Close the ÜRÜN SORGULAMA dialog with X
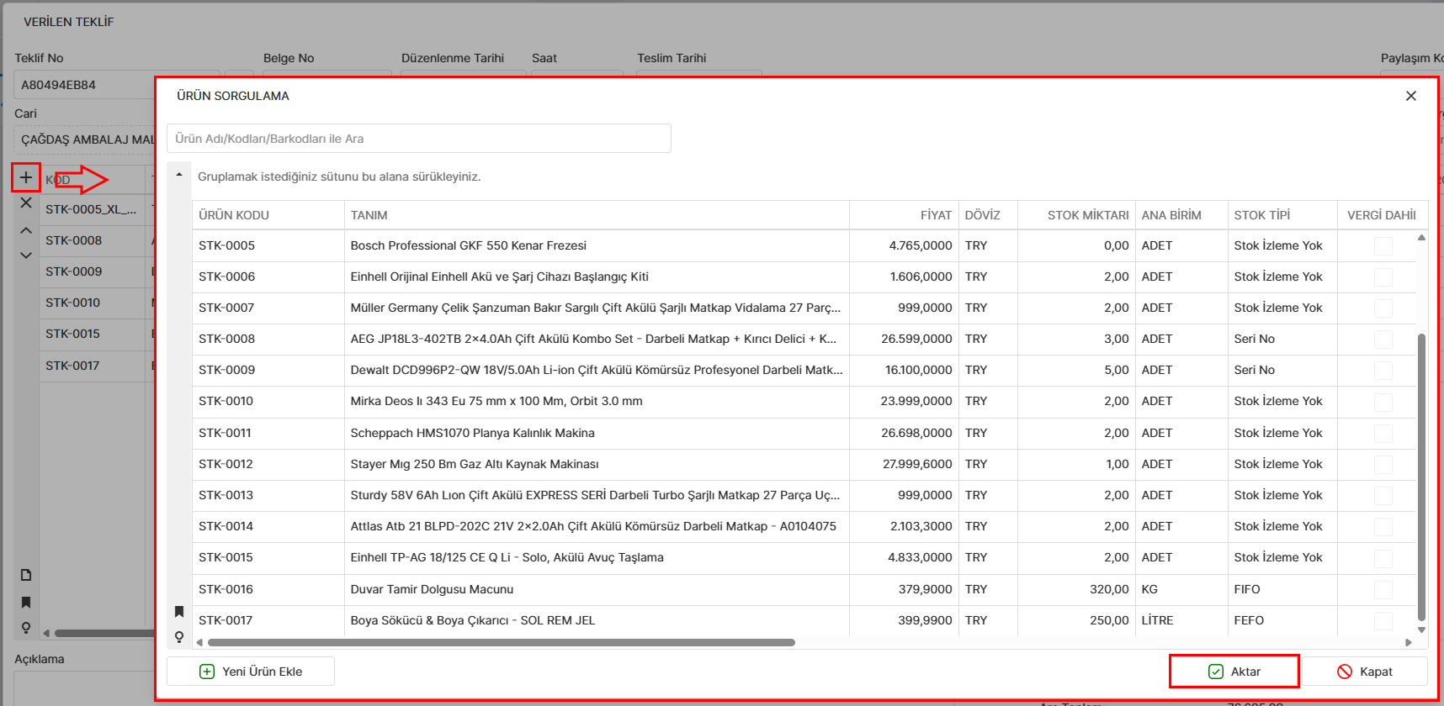 pos(1411,96)
